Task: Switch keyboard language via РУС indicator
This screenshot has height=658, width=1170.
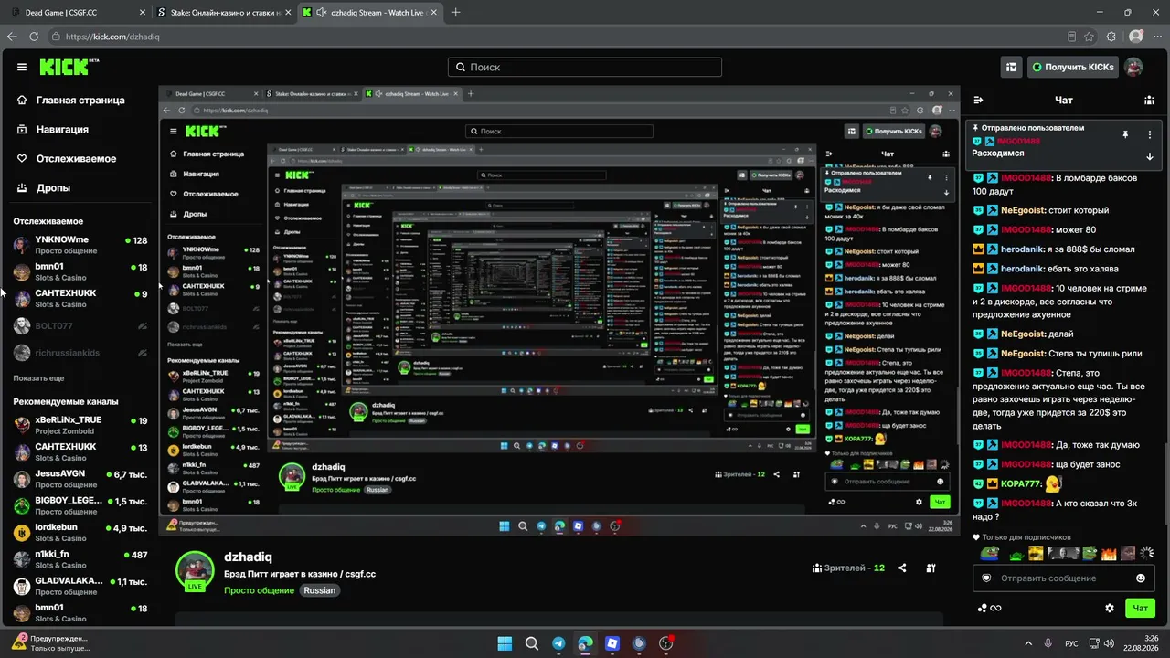Action: 1072,643
